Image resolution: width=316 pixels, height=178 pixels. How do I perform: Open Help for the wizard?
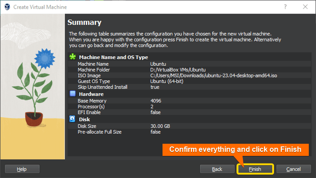(22, 169)
